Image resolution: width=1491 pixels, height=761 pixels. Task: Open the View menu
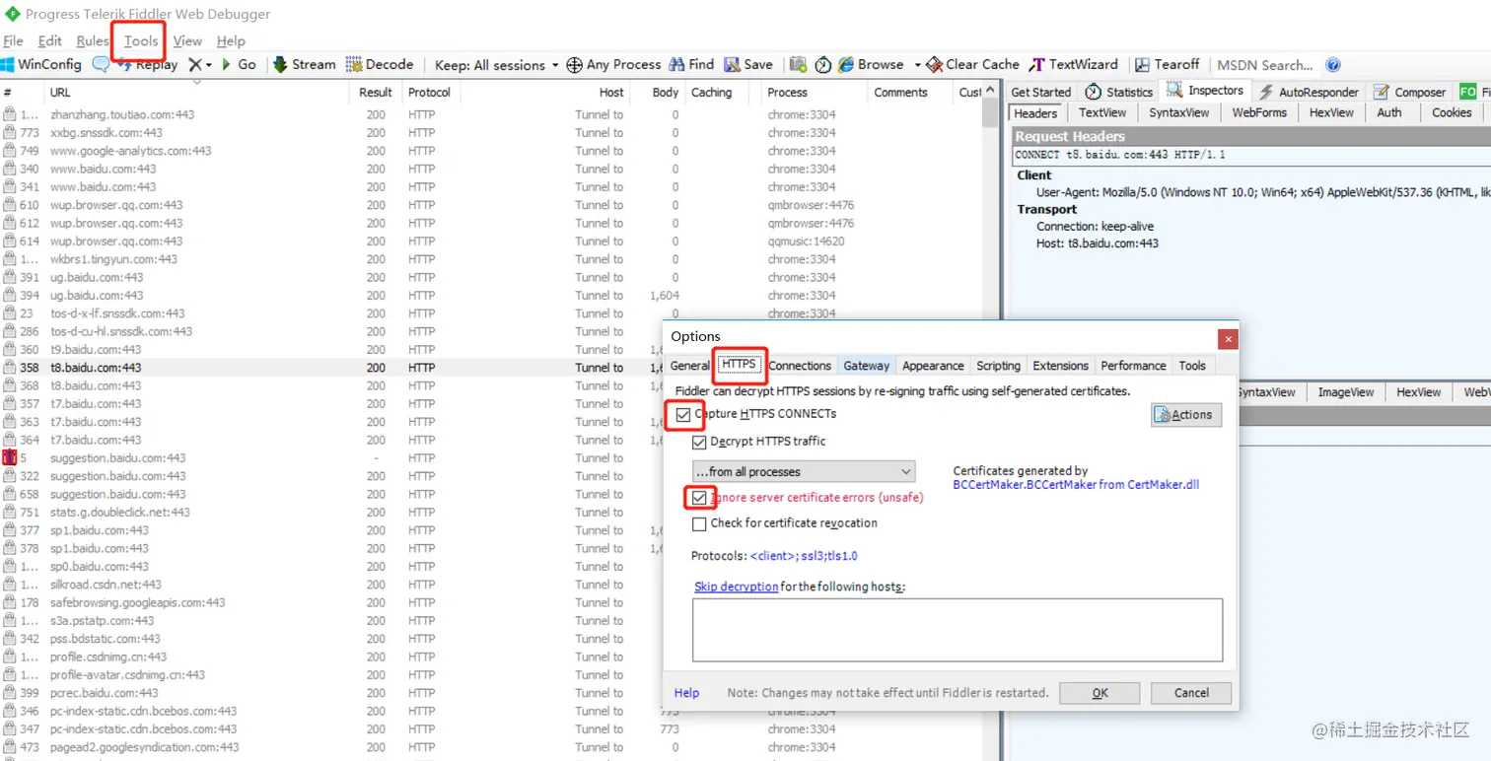click(187, 40)
